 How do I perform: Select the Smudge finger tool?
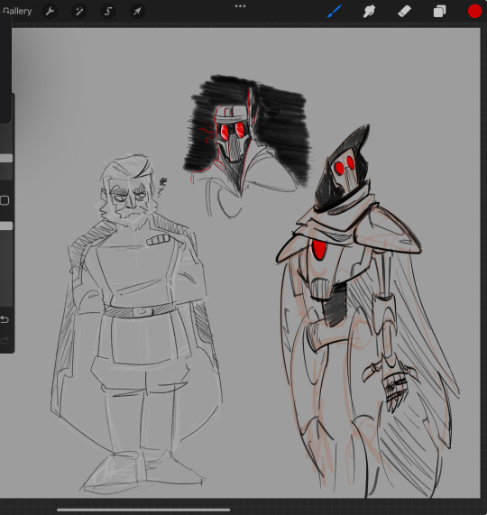(x=369, y=12)
